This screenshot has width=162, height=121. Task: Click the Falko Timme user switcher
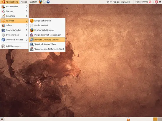pyautogui.click(x=142, y=2)
